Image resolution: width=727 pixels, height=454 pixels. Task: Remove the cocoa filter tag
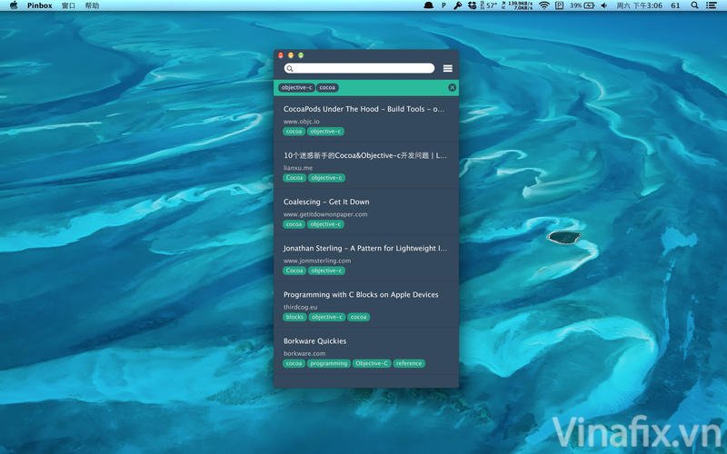pos(327,87)
